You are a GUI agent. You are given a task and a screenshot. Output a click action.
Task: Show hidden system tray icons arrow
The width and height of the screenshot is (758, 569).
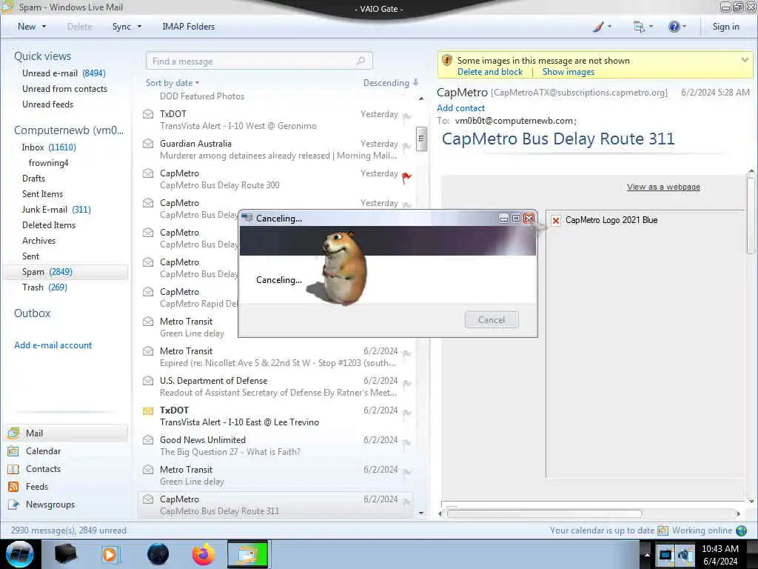point(646,554)
